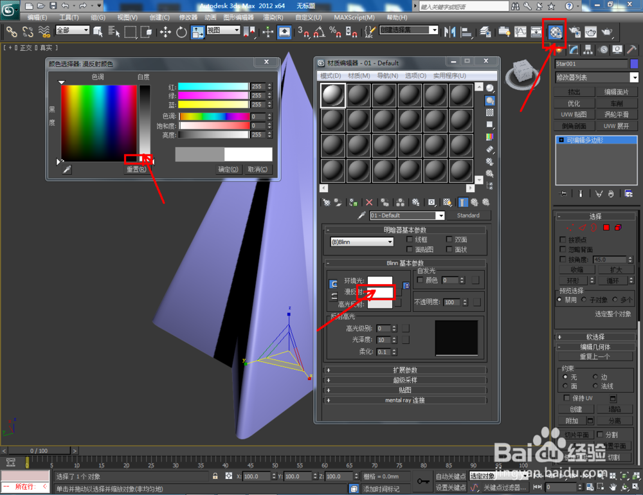643x495 pixels.
Task: Click the delete material X icon
Action: [x=369, y=203]
